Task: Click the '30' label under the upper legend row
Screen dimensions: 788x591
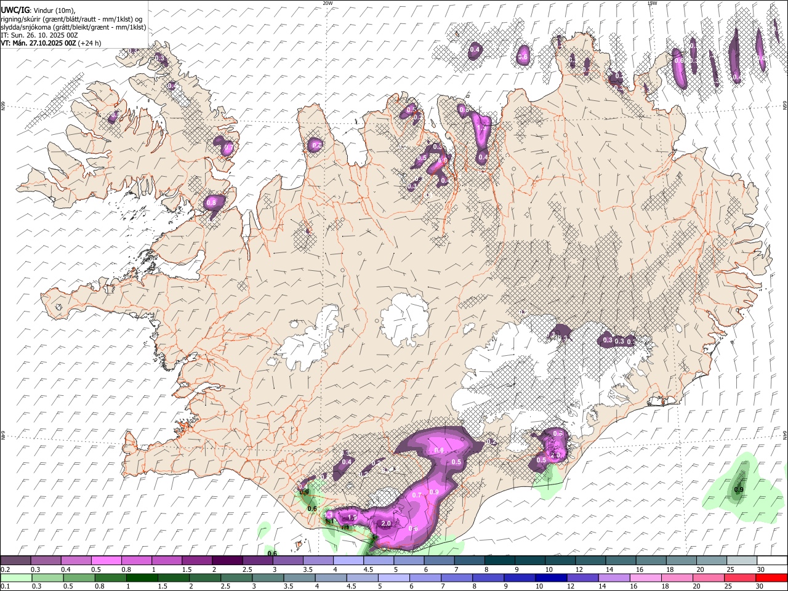Action: tap(760, 569)
